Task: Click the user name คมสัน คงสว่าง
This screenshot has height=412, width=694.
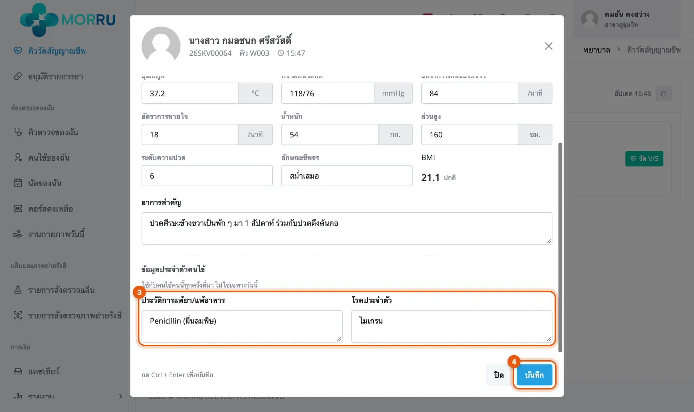Action: pos(627,15)
